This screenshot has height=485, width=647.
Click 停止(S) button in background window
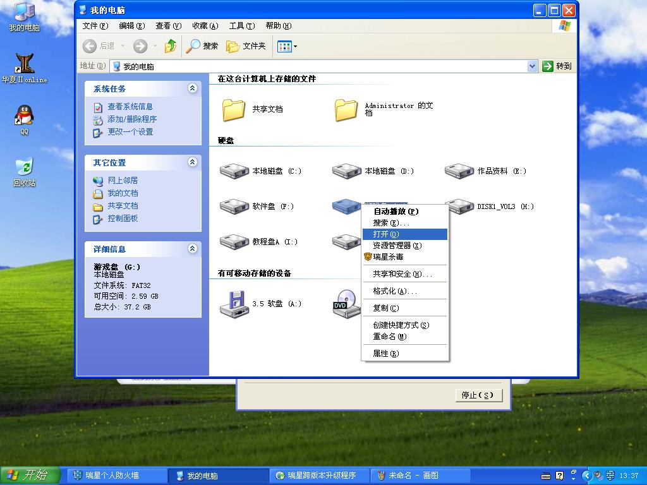tap(479, 395)
